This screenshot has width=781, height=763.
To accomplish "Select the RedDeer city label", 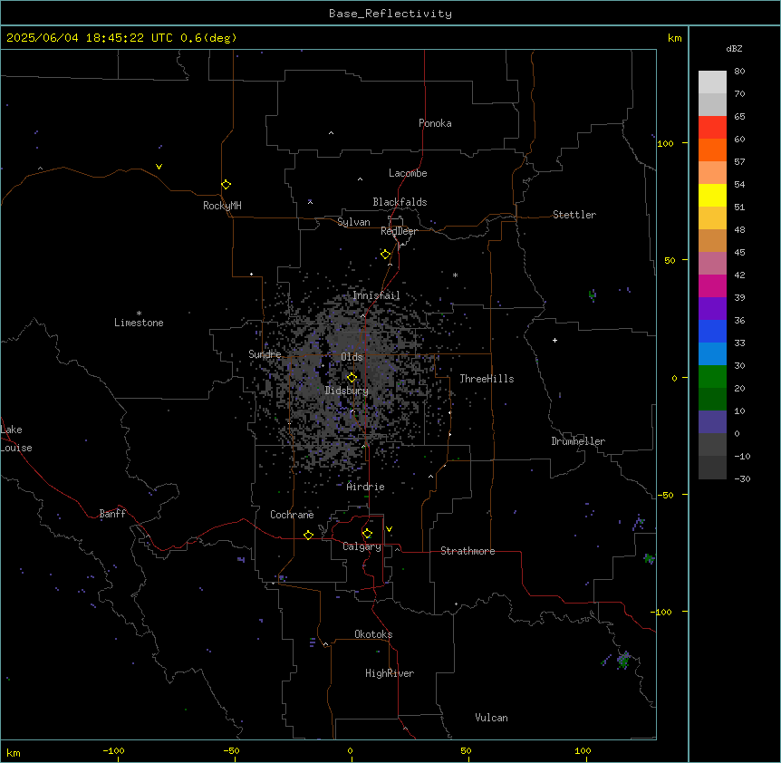I will coord(399,231).
